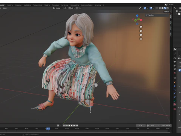Image resolution: width=181 pixels, height=136 pixels.
Task: Open the Item tab of the viewport sidebar
Action: 171,17
